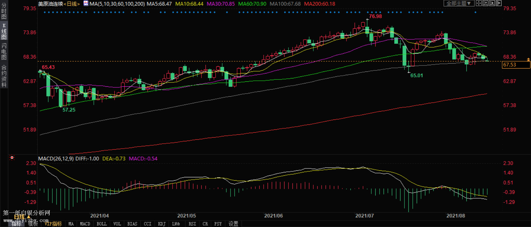Click the first blue event dot in top row

[x=45, y=12]
